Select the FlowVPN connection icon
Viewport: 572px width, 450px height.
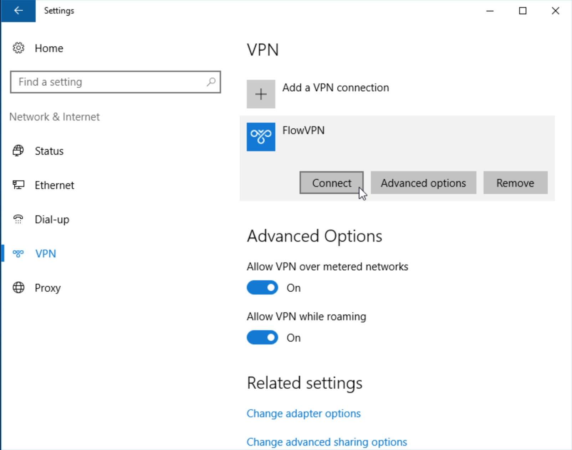coord(261,137)
